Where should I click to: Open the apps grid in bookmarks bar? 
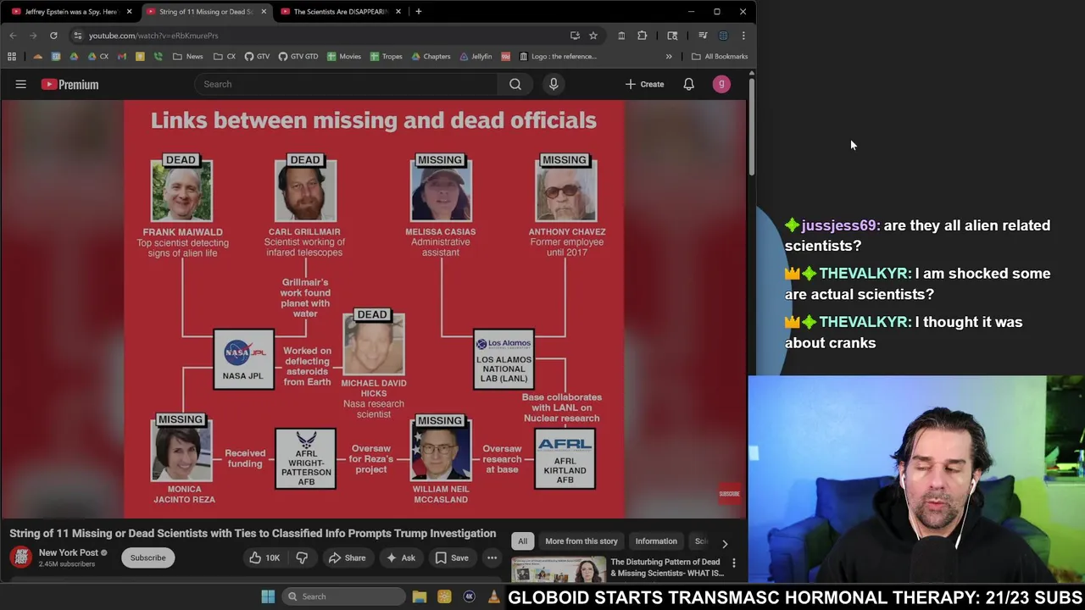[x=12, y=57]
